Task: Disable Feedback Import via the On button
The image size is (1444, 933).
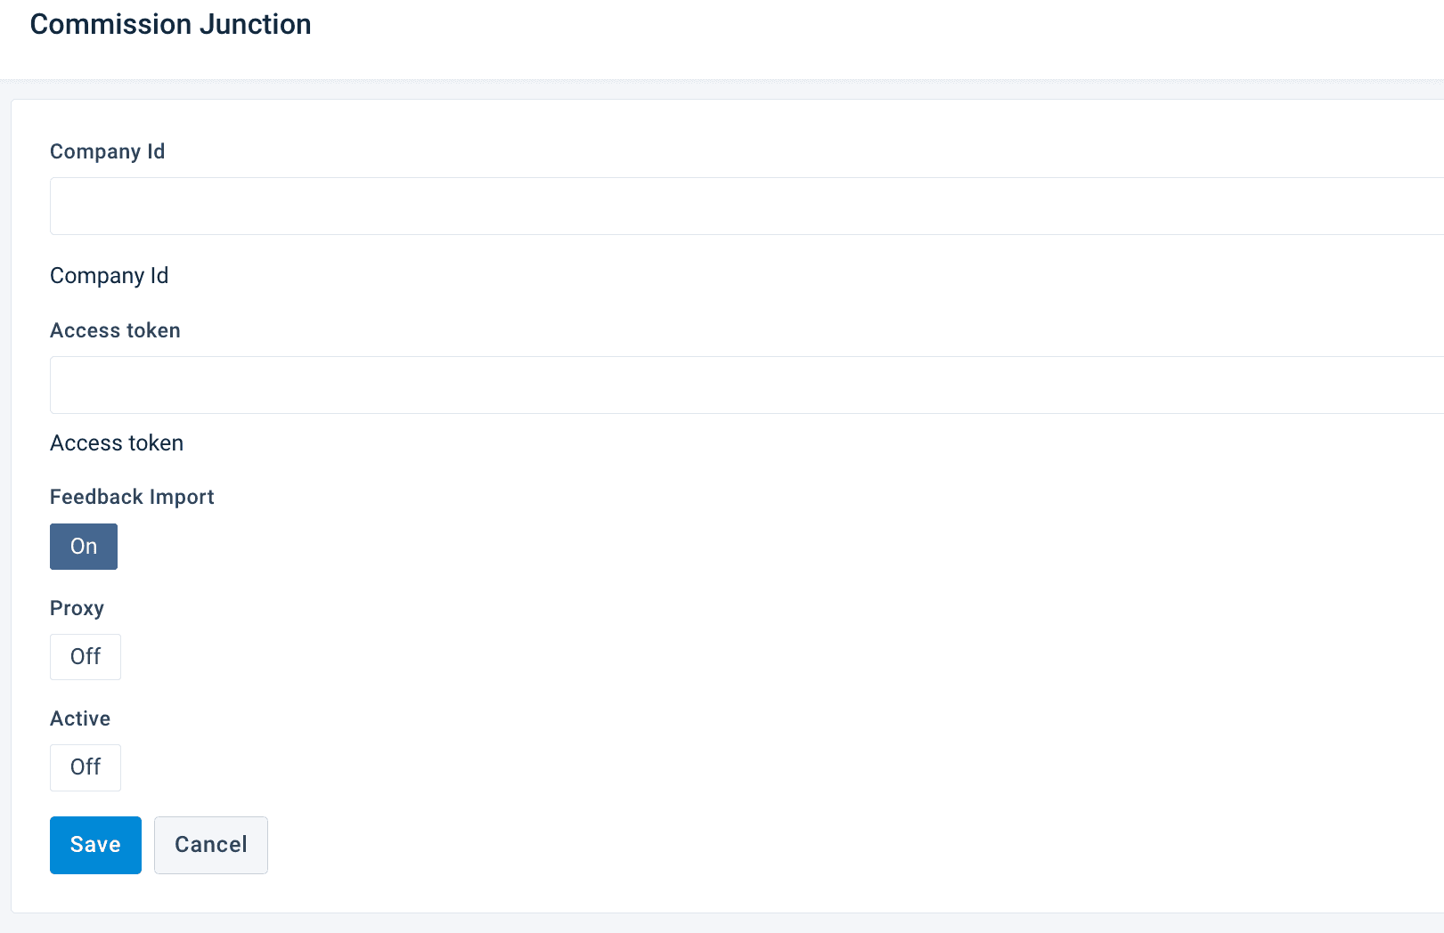Action: pos(84,547)
